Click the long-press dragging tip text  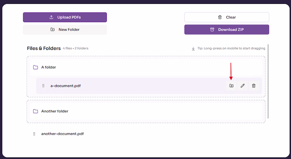[231, 48]
